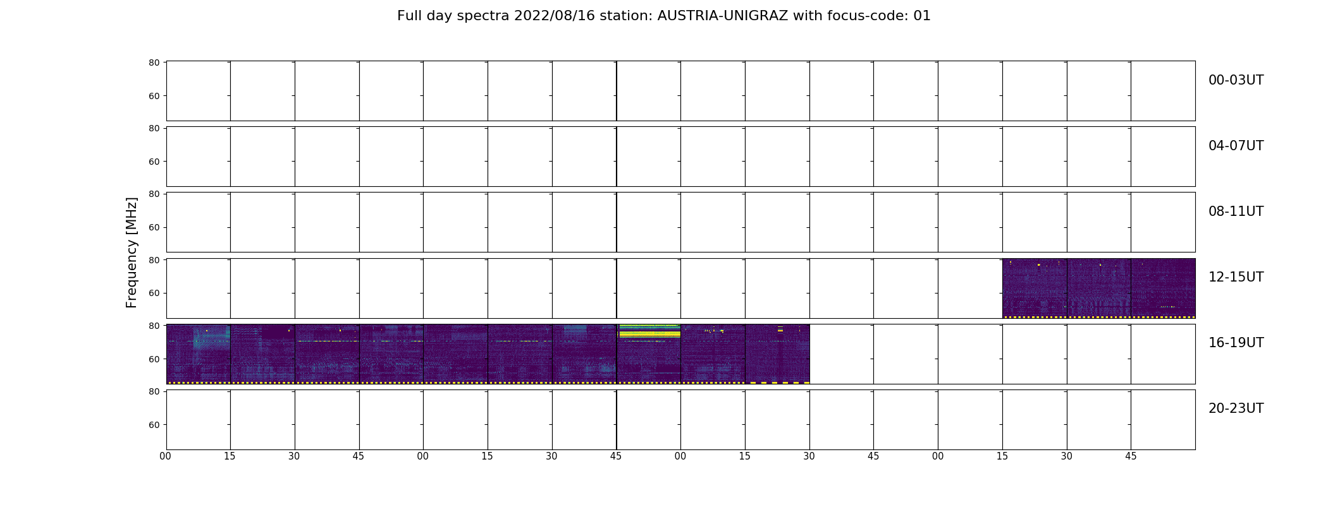Click the 60 tick label of the 08-11UT row
The width and height of the screenshot is (1328, 505).
pyautogui.click(x=154, y=227)
